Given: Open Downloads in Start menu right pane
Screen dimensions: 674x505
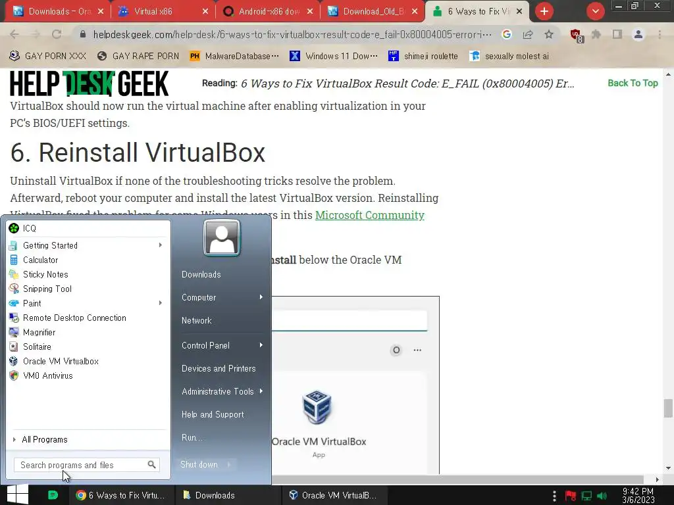Looking at the screenshot, I should (x=201, y=274).
